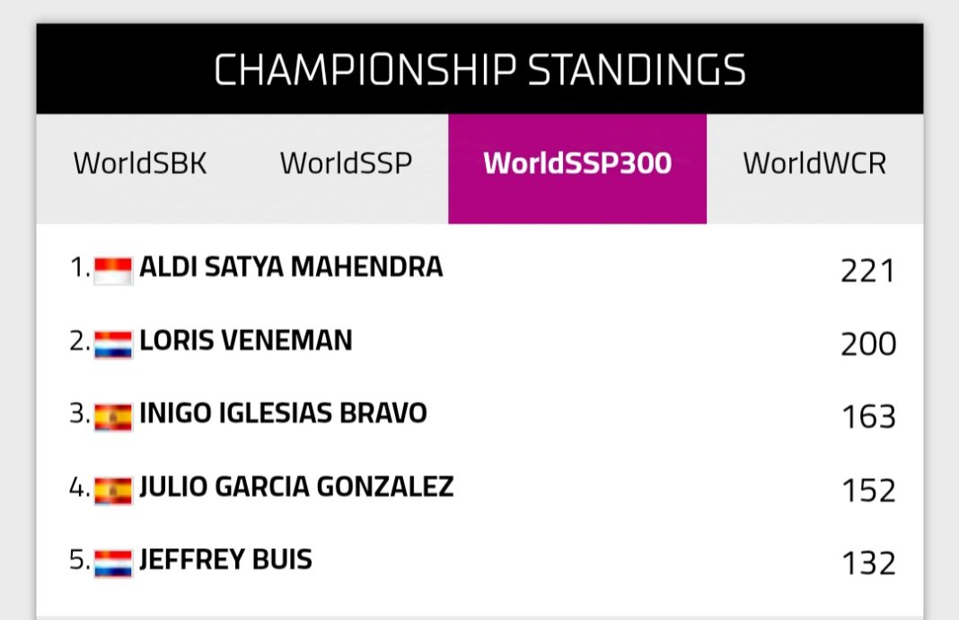
Task: Open rider Loris Veneman
Action: 246,341
